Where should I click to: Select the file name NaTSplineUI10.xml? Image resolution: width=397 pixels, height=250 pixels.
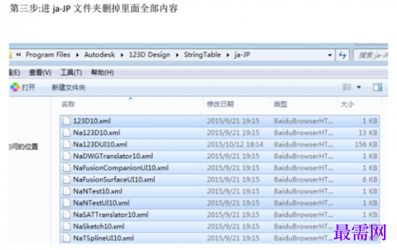coord(103,238)
